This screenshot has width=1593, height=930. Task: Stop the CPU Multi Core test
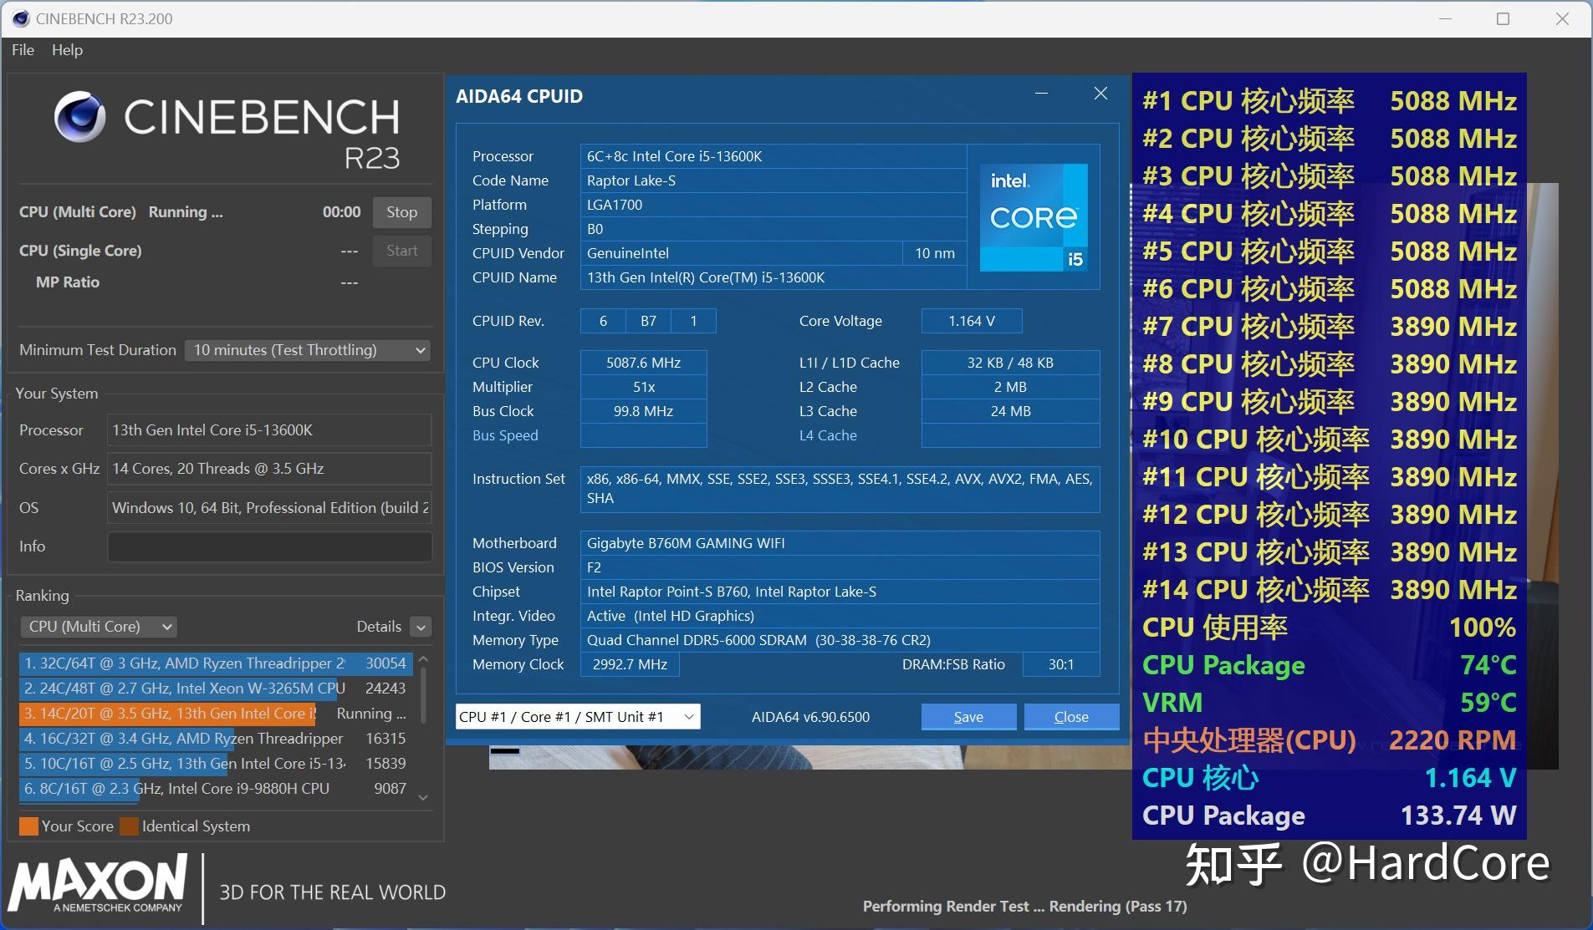tap(401, 212)
